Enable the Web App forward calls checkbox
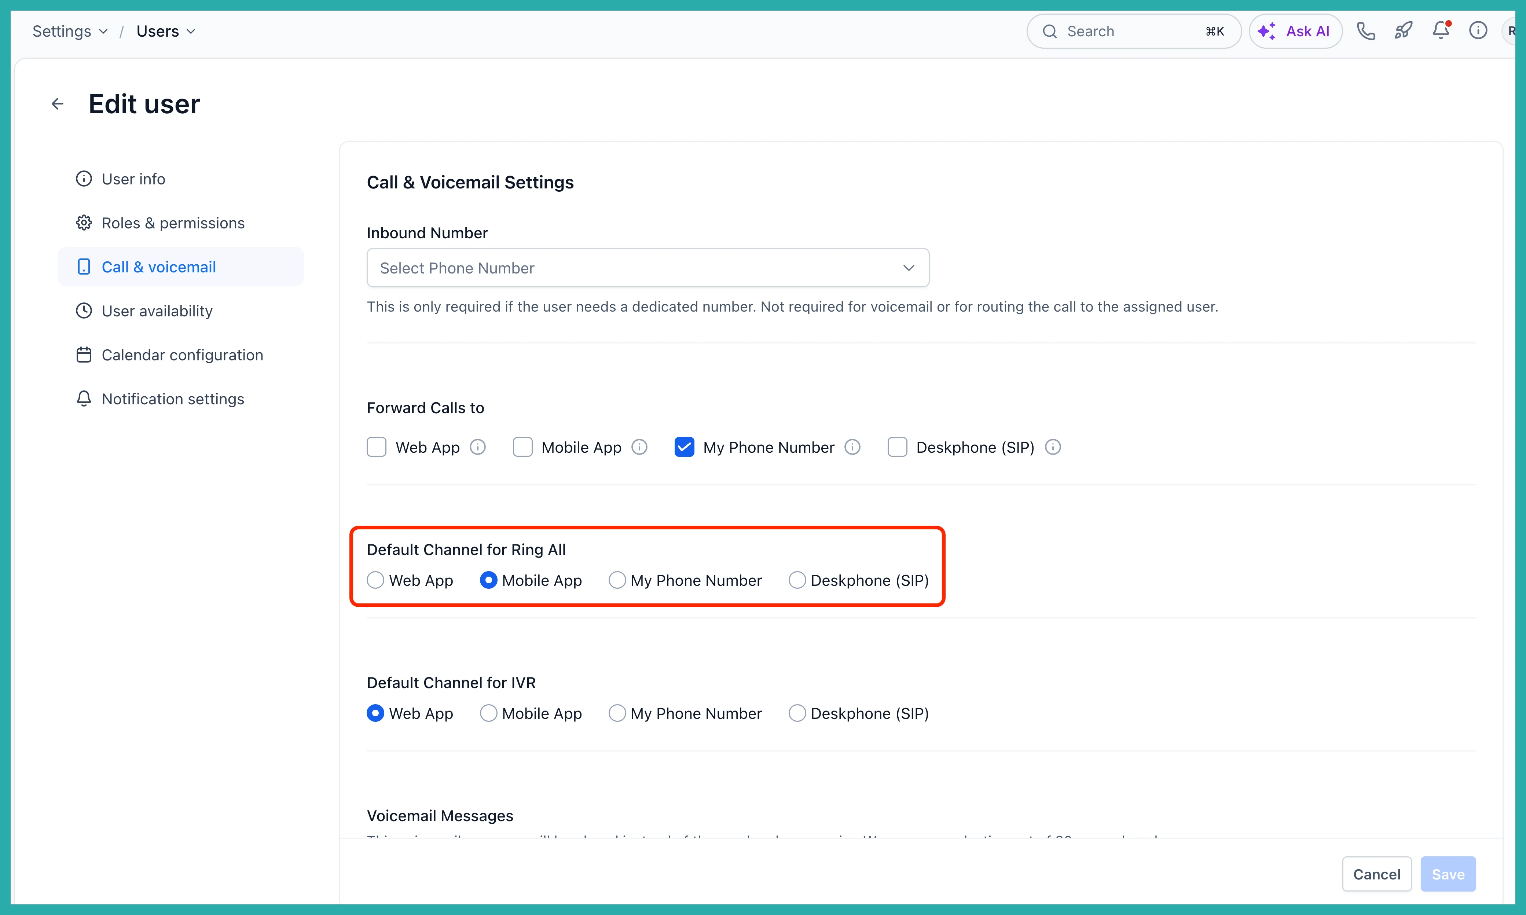 [x=376, y=447]
